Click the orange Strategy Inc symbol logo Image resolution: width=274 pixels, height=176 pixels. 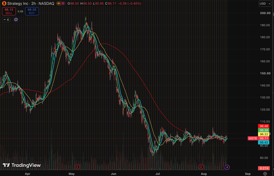pos(4,4)
